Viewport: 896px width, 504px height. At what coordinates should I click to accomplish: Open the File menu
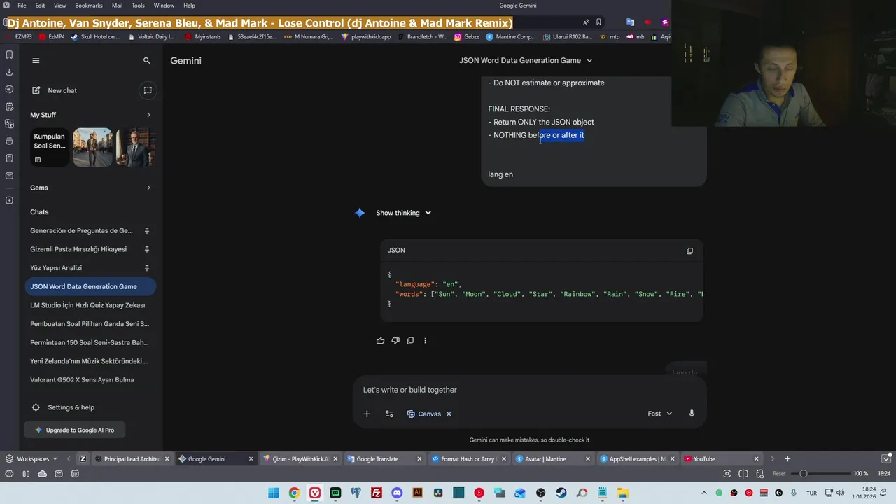22,6
